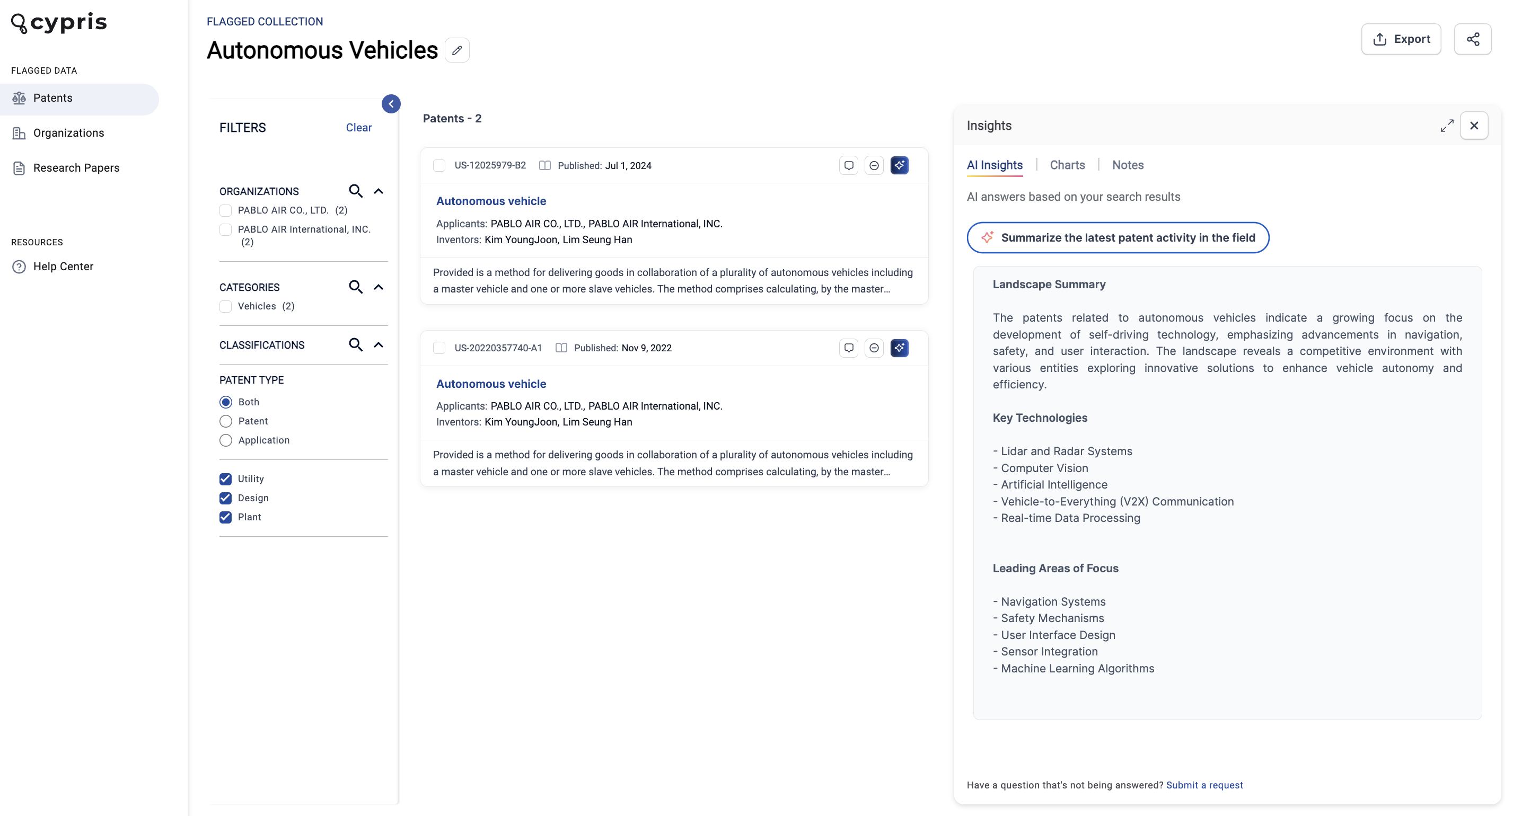Viewport: 1513px width, 816px height.
Task: Select Patent type radio option
Action: [x=225, y=421]
